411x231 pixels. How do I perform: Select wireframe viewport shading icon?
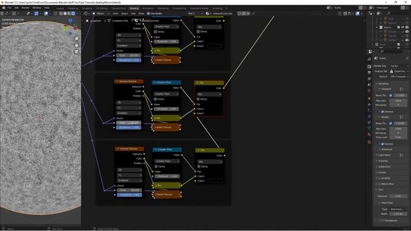tap(61, 13)
